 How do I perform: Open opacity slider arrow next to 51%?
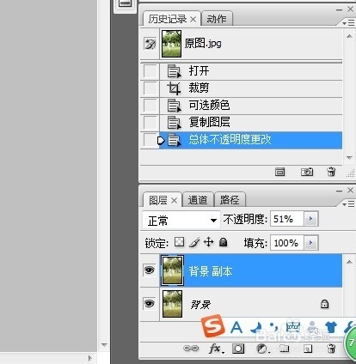click(x=311, y=219)
